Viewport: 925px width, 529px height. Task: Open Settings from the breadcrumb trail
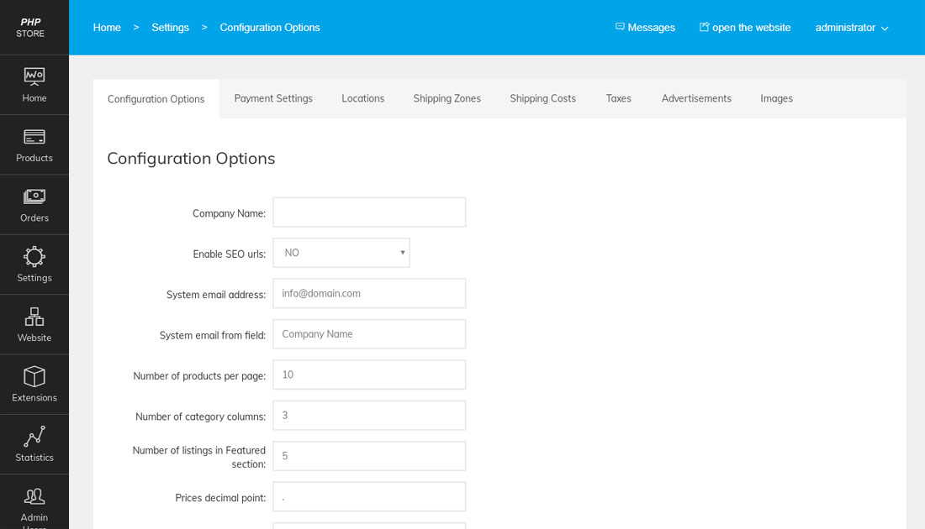click(170, 27)
